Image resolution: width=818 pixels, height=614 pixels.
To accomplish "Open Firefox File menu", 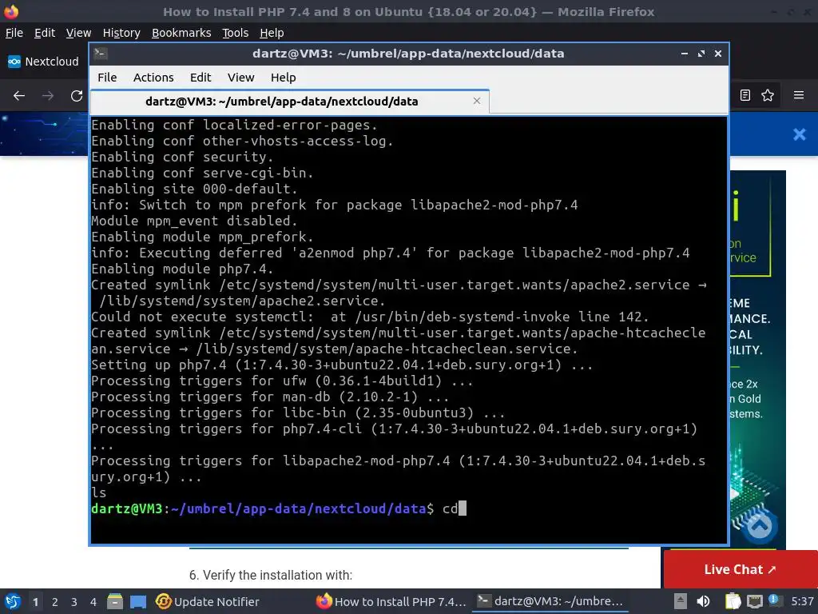I will [14, 33].
